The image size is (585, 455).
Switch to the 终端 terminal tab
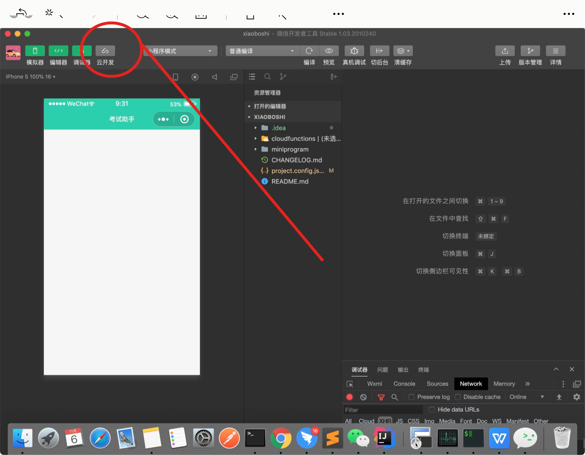coord(423,370)
